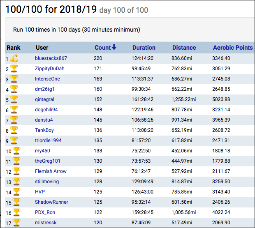Sort the leaderboard by Count column
Image resolution: width=255 pixels, height=228 pixels.
[105, 48]
